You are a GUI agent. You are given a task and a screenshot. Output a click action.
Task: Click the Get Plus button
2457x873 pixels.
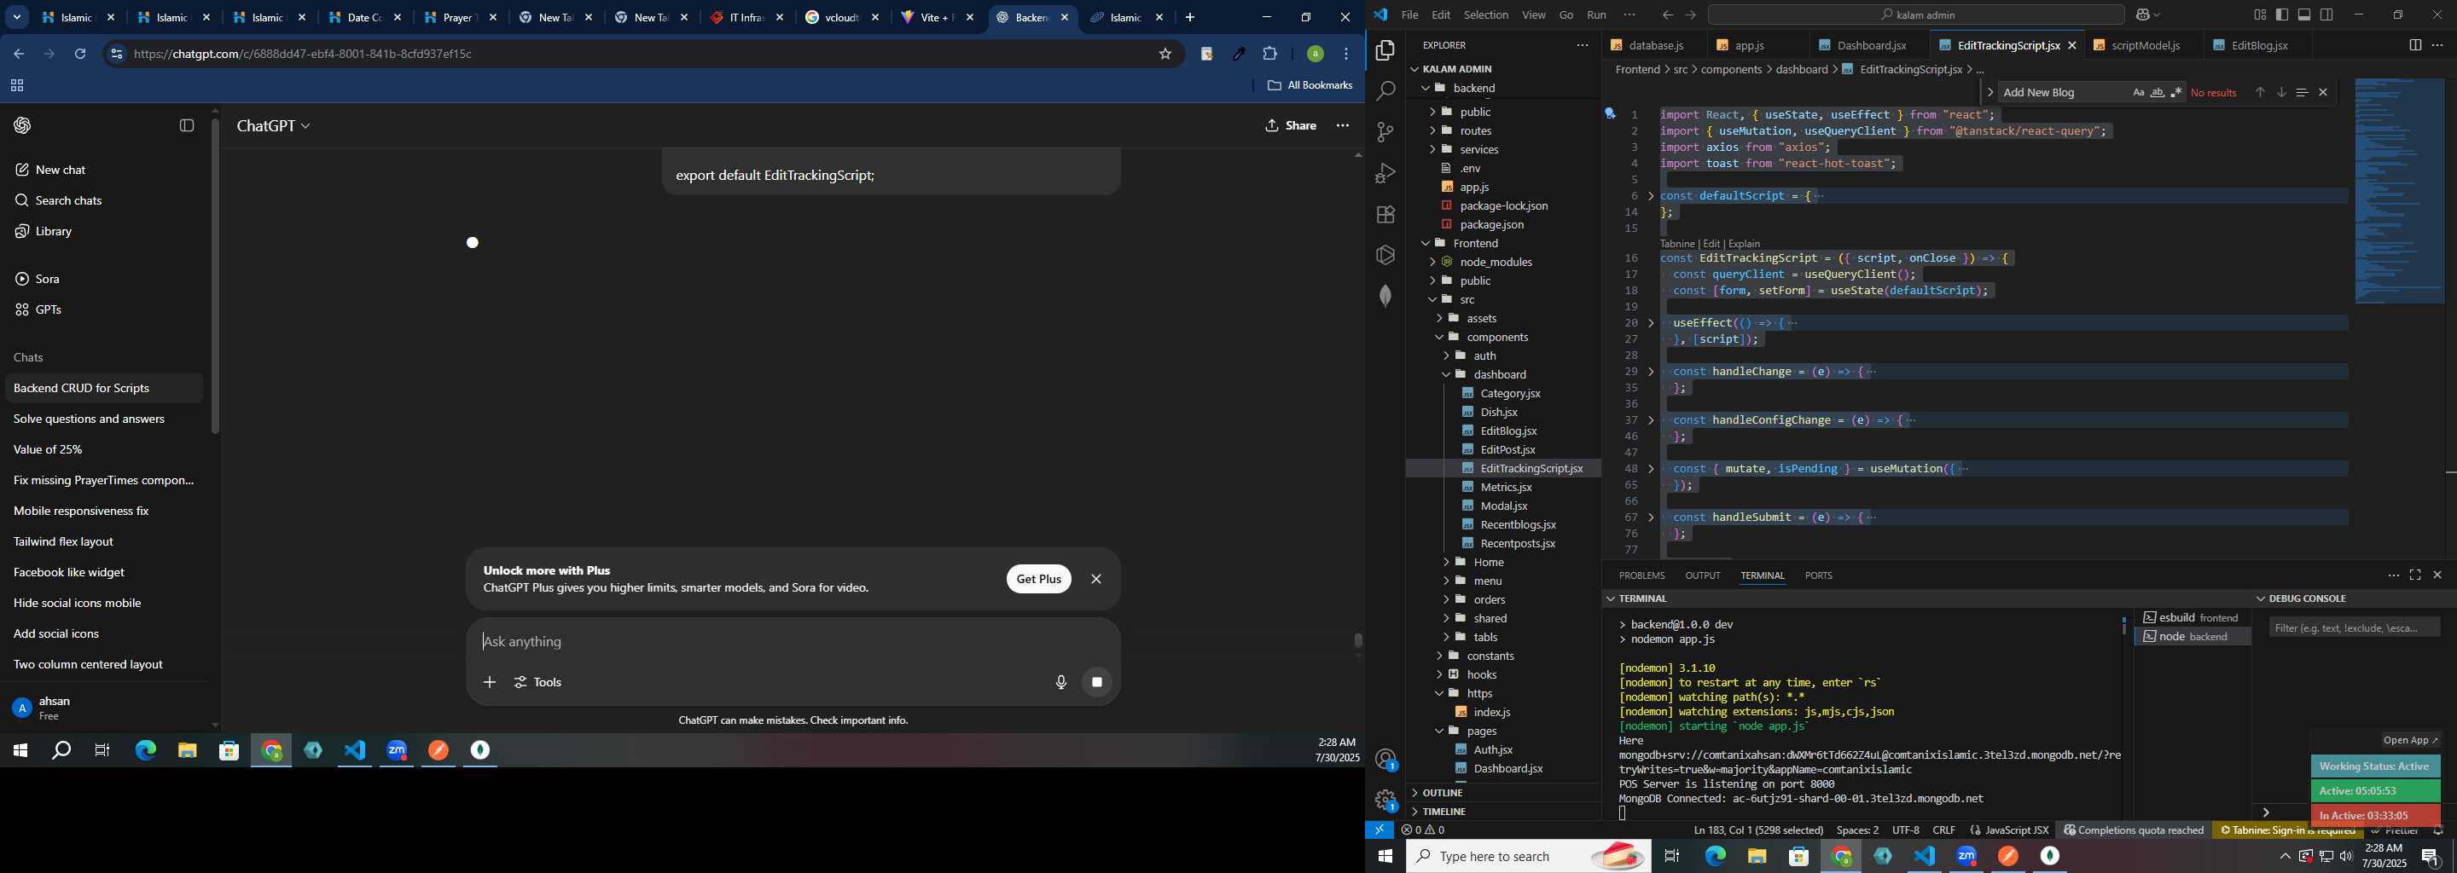pos(1037,580)
